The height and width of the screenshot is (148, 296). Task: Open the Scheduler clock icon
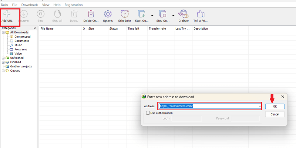click(x=125, y=14)
